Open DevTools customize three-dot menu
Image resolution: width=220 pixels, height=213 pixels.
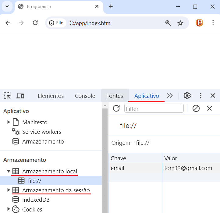coord(200,96)
